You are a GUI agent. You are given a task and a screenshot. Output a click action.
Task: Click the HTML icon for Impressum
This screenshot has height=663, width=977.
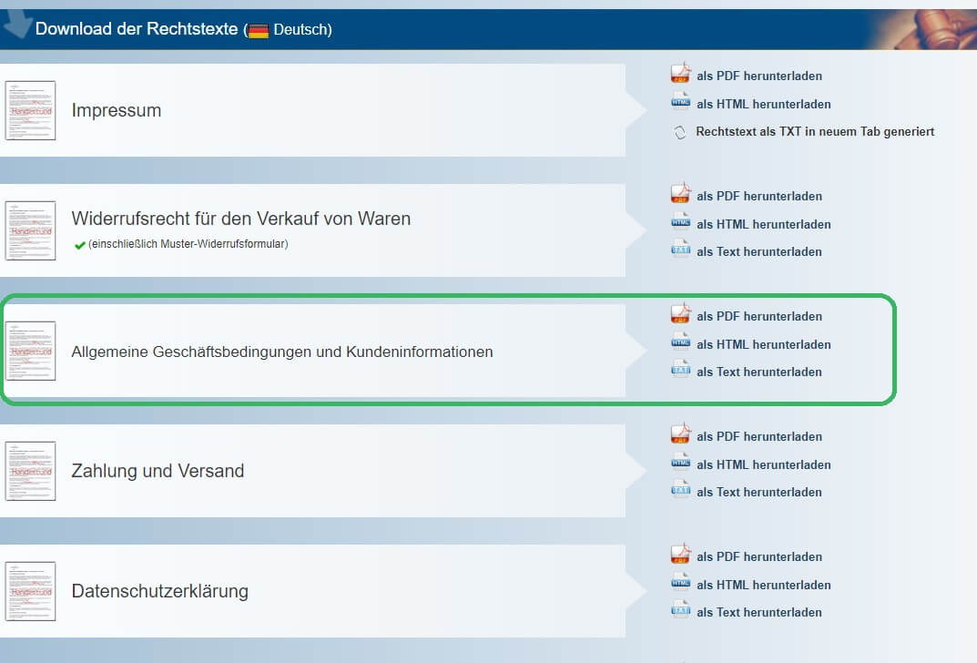tap(680, 102)
